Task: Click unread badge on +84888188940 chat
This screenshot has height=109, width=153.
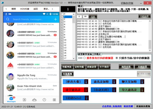Action: [55, 35]
